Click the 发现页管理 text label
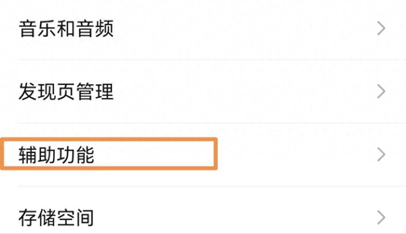This screenshot has height=234, width=406. coord(66,92)
